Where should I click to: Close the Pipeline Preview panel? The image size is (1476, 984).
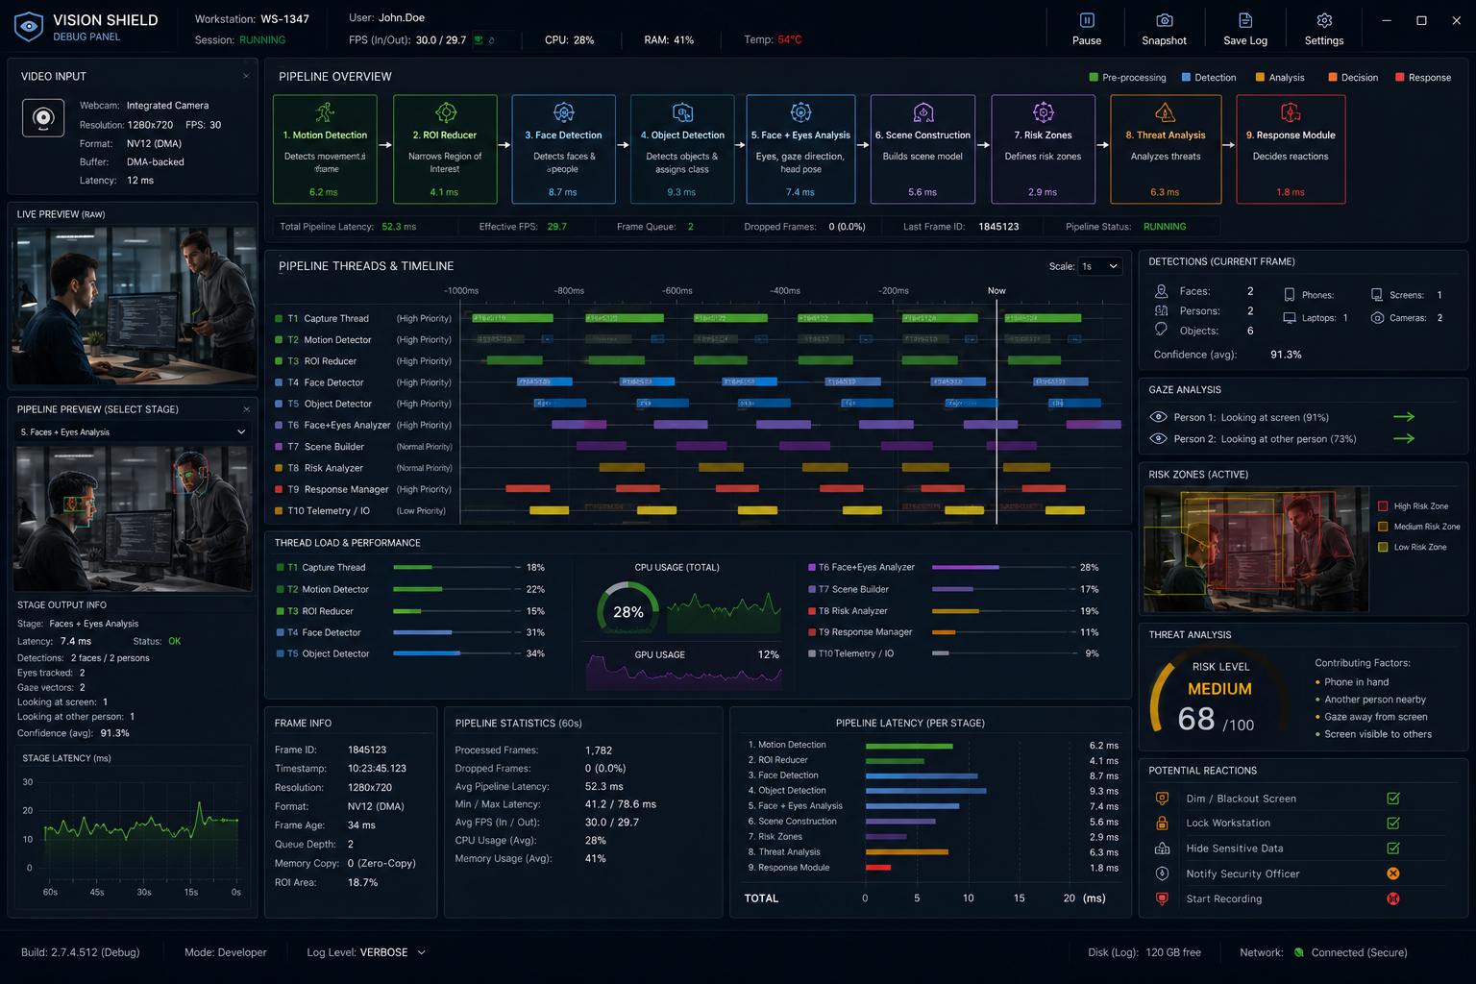click(x=246, y=409)
